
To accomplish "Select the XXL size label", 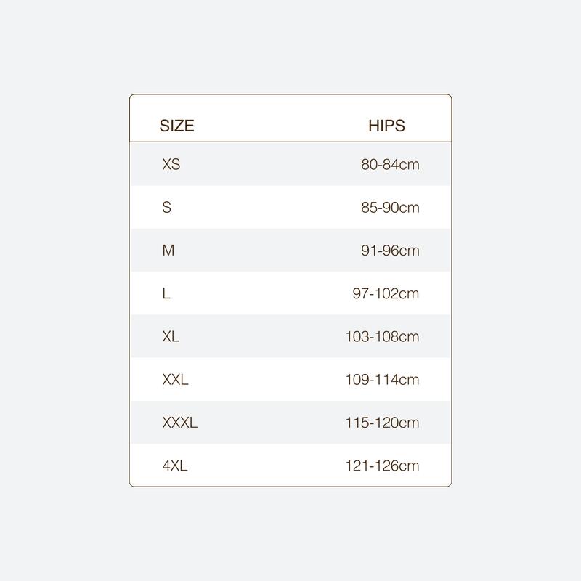I will point(175,379).
